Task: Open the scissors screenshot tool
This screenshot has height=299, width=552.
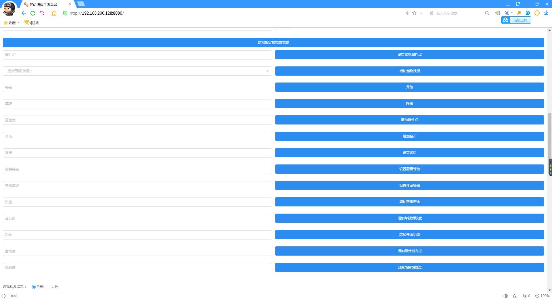Action: 507,13
